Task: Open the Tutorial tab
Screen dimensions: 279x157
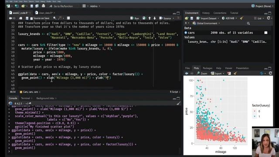Action: [234, 13]
